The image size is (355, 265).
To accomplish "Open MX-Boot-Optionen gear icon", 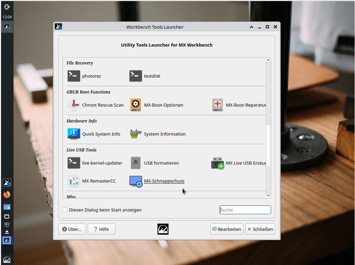I will [x=136, y=105].
